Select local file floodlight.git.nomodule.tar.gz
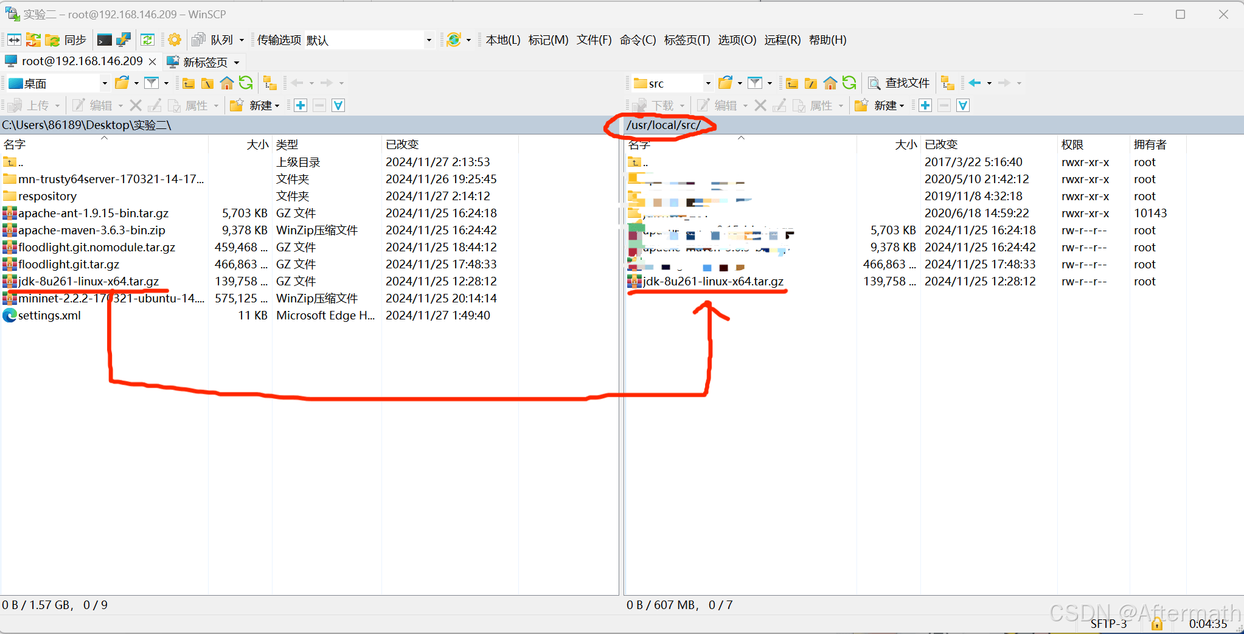Screen dimensions: 1244x634 point(96,247)
